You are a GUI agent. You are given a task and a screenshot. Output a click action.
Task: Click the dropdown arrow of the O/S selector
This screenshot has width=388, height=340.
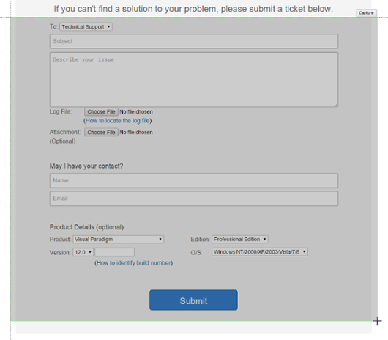pyautogui.click(x=304, y=252)
